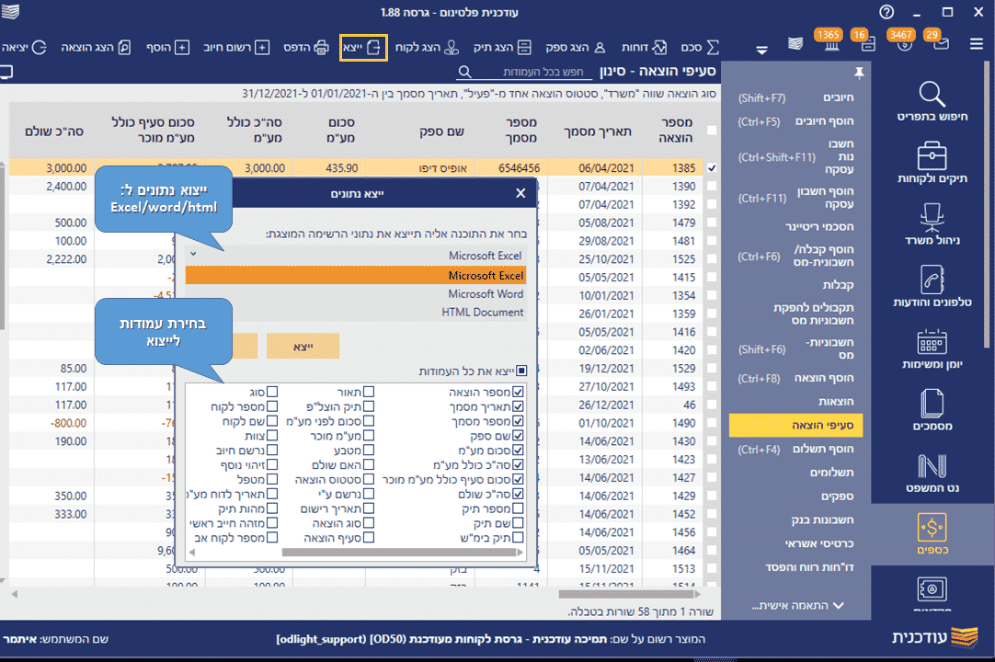Viewport: 995px width, 662px height.
Task: Uncheck the row 1385 table checkbox
Action: pyautogui.click(x=712, y=168)
